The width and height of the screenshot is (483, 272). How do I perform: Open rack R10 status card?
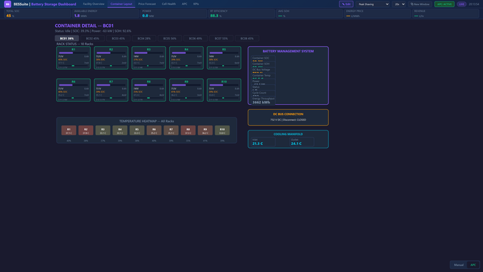[224, 90]
